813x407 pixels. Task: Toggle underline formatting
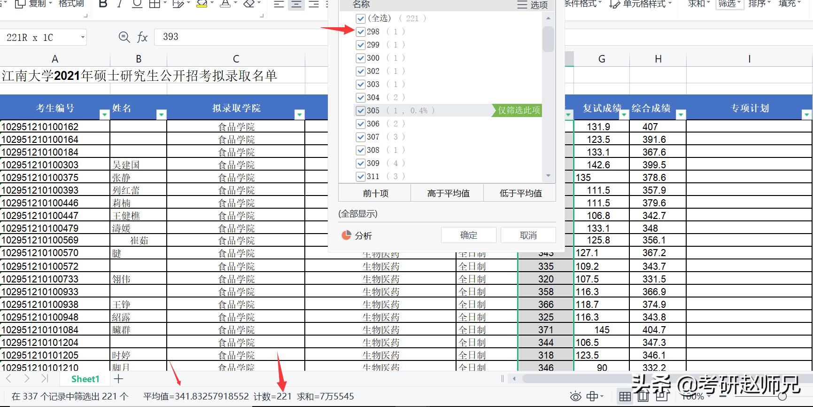[137, 4]
